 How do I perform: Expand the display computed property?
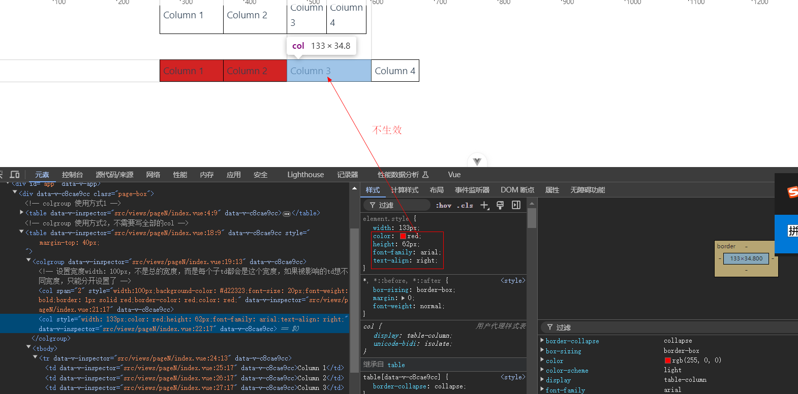point(542,379)
